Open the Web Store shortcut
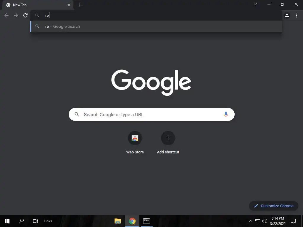The height and width of the screenshot is (227, 303). pyautogui.click(x=135, y=143)
